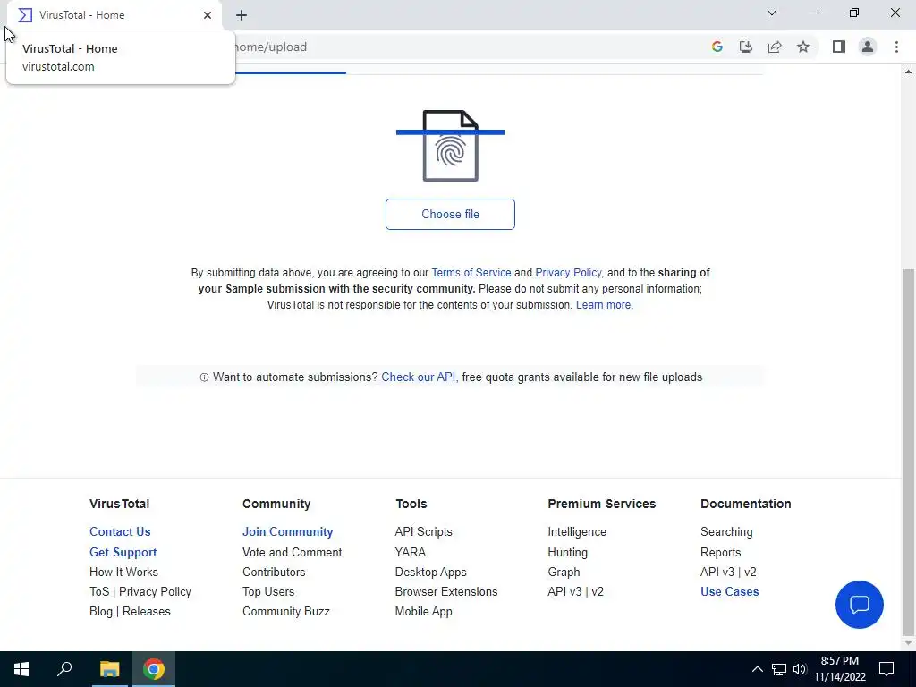The width and height of the screenshot is (916, 687).
Task: Open the Browser Extensions link
Action: click(x=446, y=592)
